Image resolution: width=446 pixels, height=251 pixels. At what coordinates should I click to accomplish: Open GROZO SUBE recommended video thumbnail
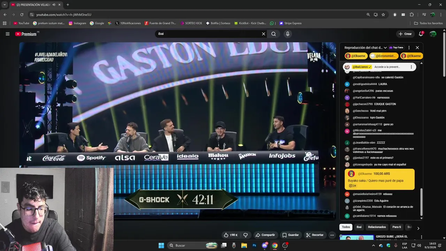coord(356,237)
